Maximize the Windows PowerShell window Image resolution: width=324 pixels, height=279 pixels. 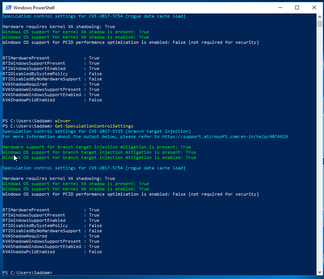coord(297,7)
